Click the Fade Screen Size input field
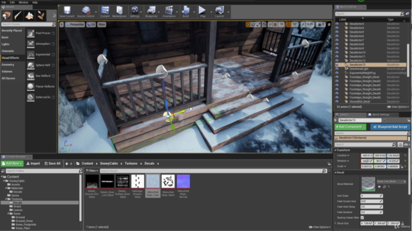This screenshot has height=231, width=412. point(371,201)
